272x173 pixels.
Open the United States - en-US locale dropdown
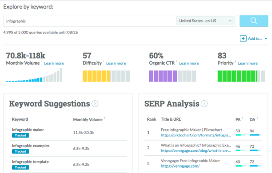(x=205, y=21)
